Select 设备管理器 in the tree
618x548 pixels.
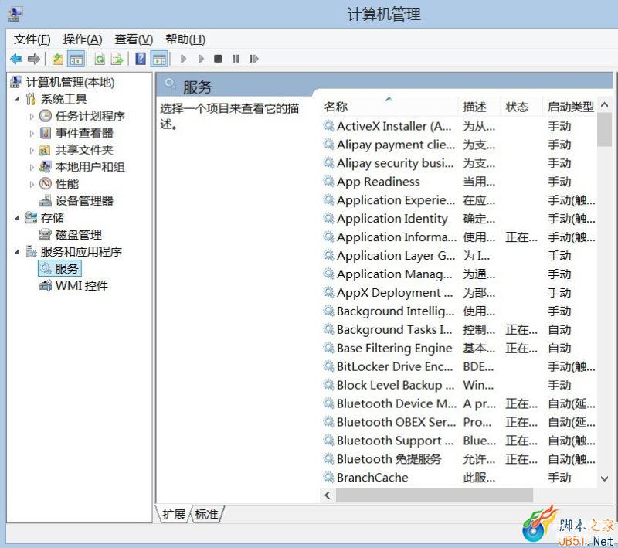point(84,201)
